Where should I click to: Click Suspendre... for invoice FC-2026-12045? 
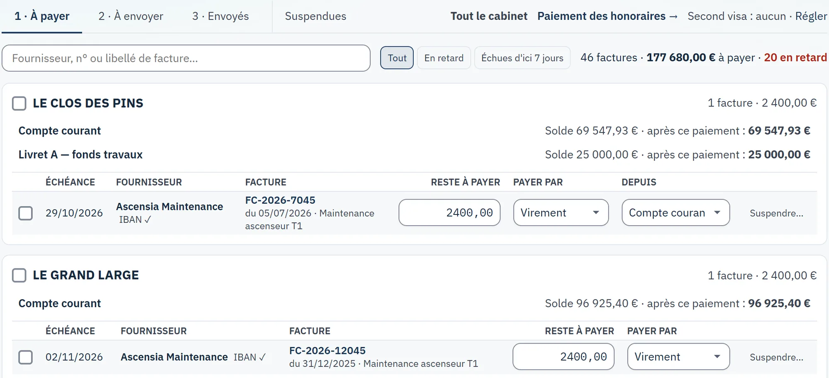(x=776, y=357)
